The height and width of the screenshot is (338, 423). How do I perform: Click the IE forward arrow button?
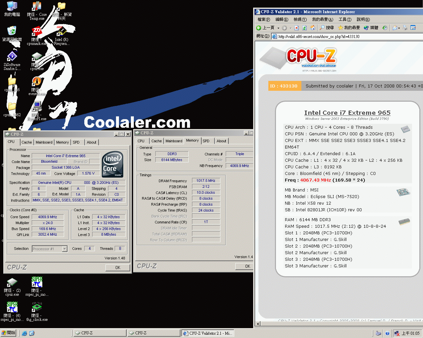click(x=284, y=28)
